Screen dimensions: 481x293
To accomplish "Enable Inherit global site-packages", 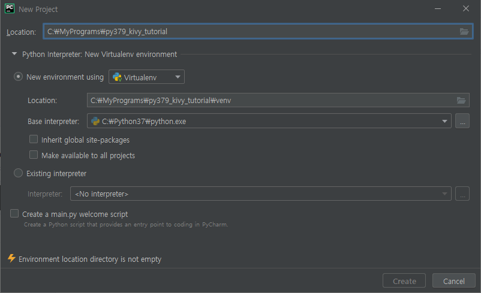I will [34, 140].
